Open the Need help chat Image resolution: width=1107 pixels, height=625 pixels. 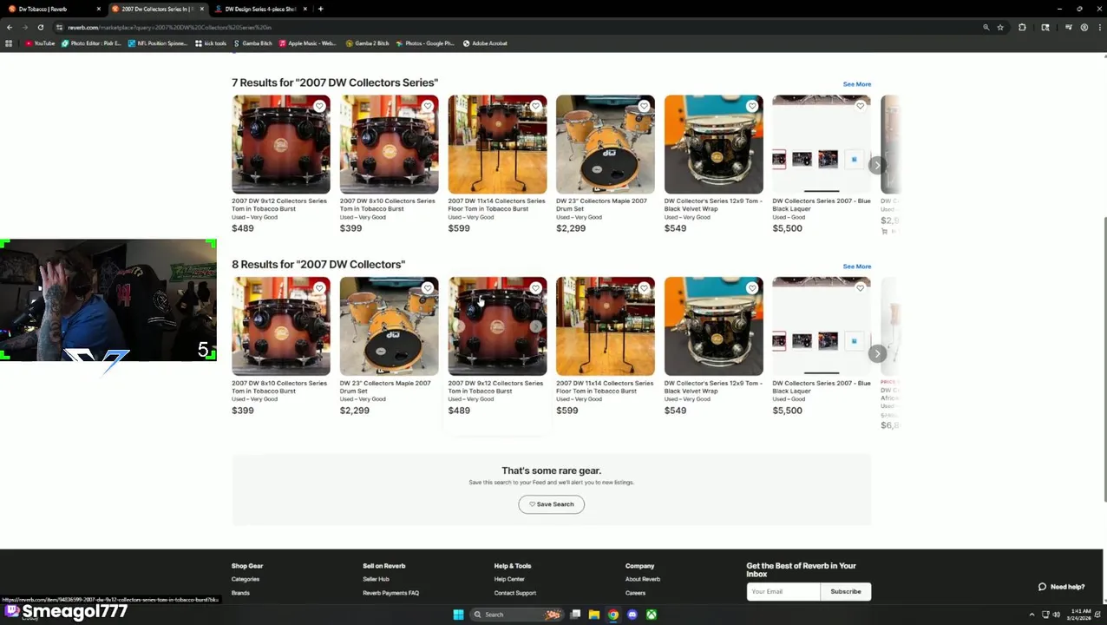coord(1062,587)
